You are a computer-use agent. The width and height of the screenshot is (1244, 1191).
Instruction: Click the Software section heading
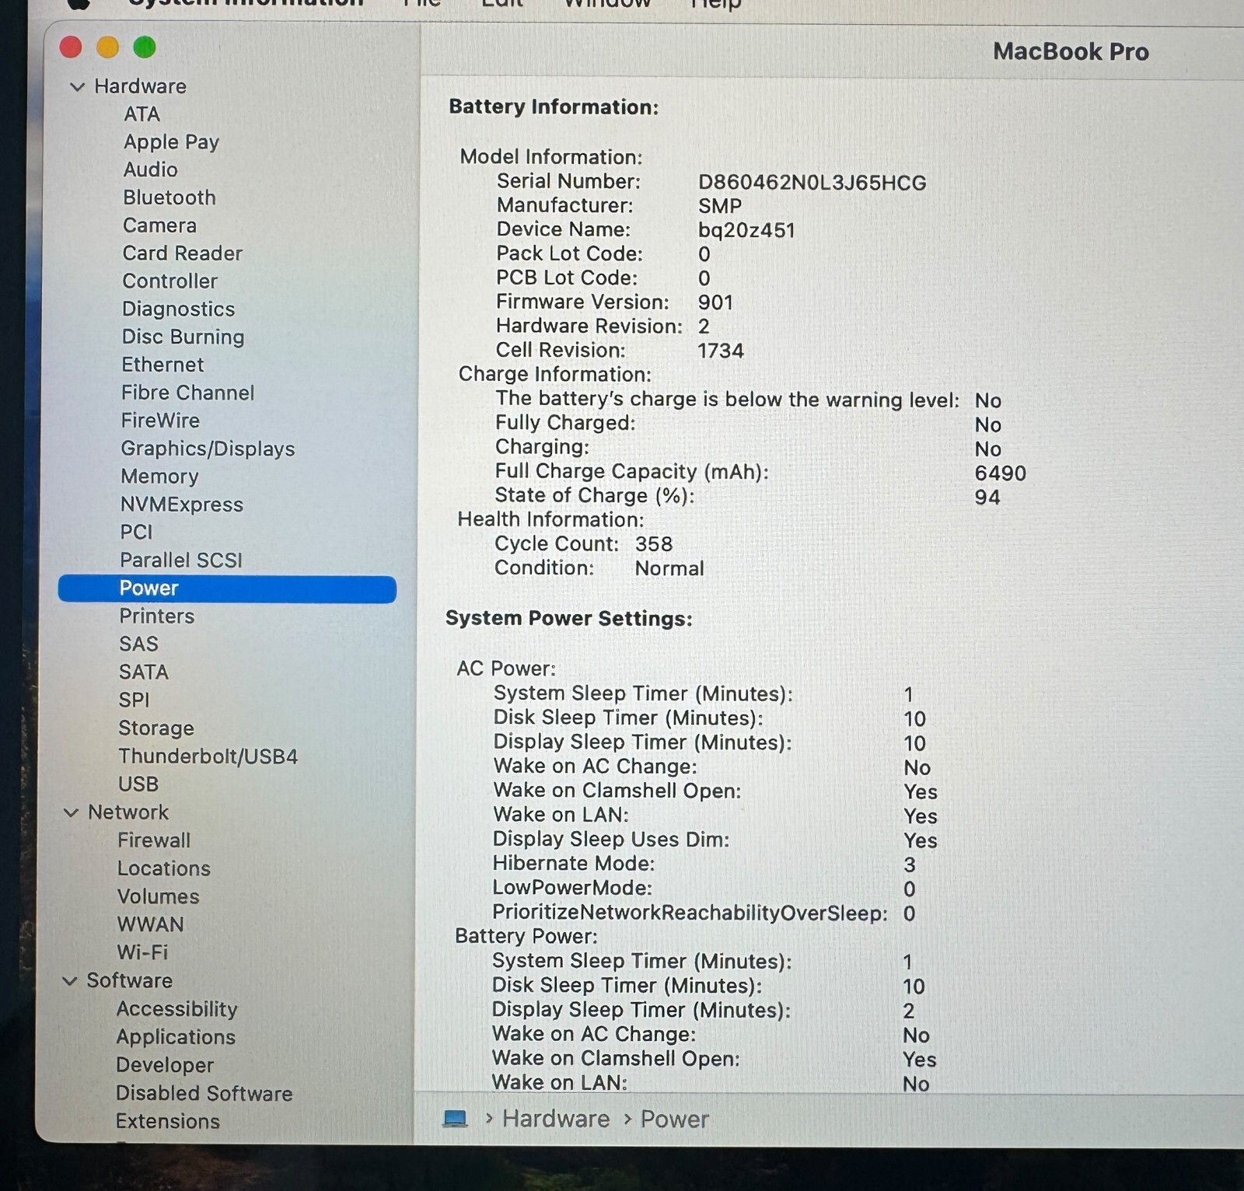pyautogui.click(x=130, y=980)
